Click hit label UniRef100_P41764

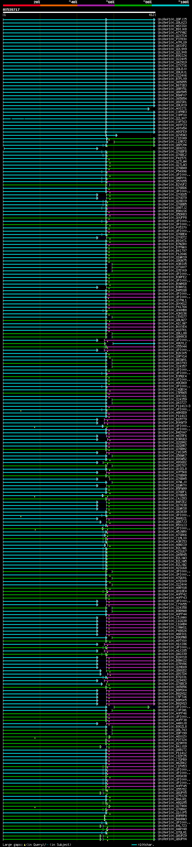(172, 307)
